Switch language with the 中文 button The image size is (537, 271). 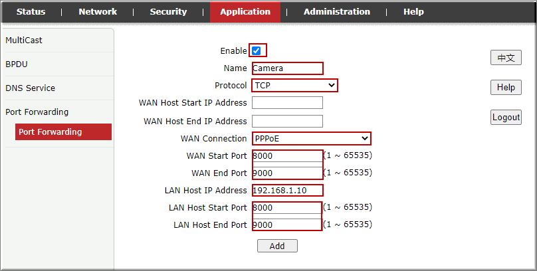[x=506, y=58]
